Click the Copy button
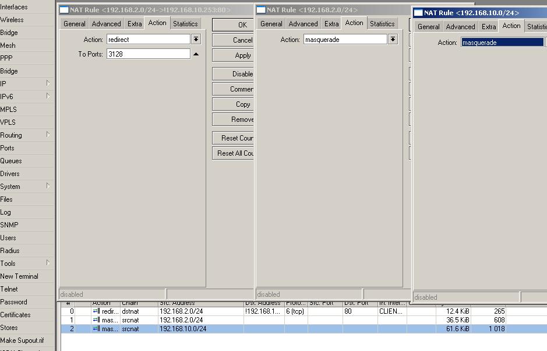The height and width of the screenshot is (351, 547). pyautogui.click(x=233, y=104)
